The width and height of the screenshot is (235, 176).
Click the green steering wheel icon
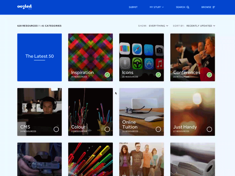(137, 63)
